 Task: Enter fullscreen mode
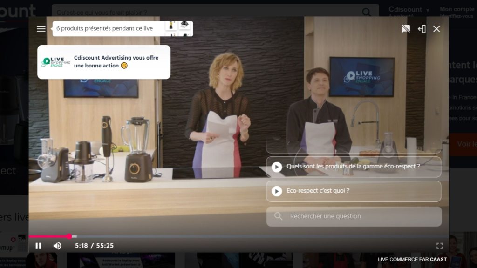click(x=439, y=246)
